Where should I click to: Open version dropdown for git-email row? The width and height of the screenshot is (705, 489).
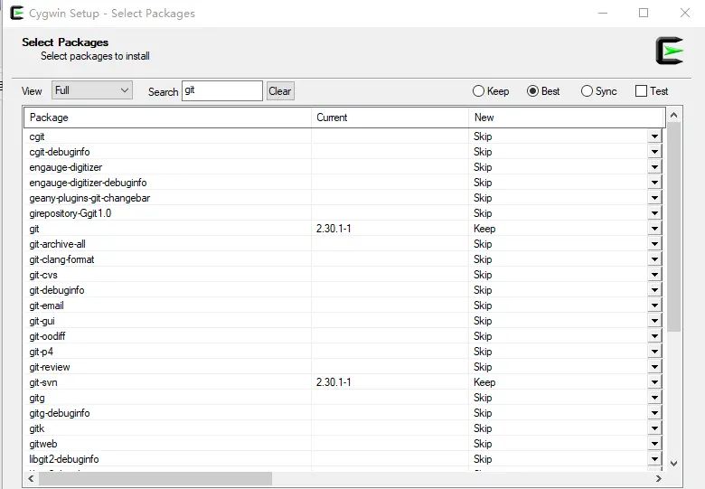(x=654, y=306)
